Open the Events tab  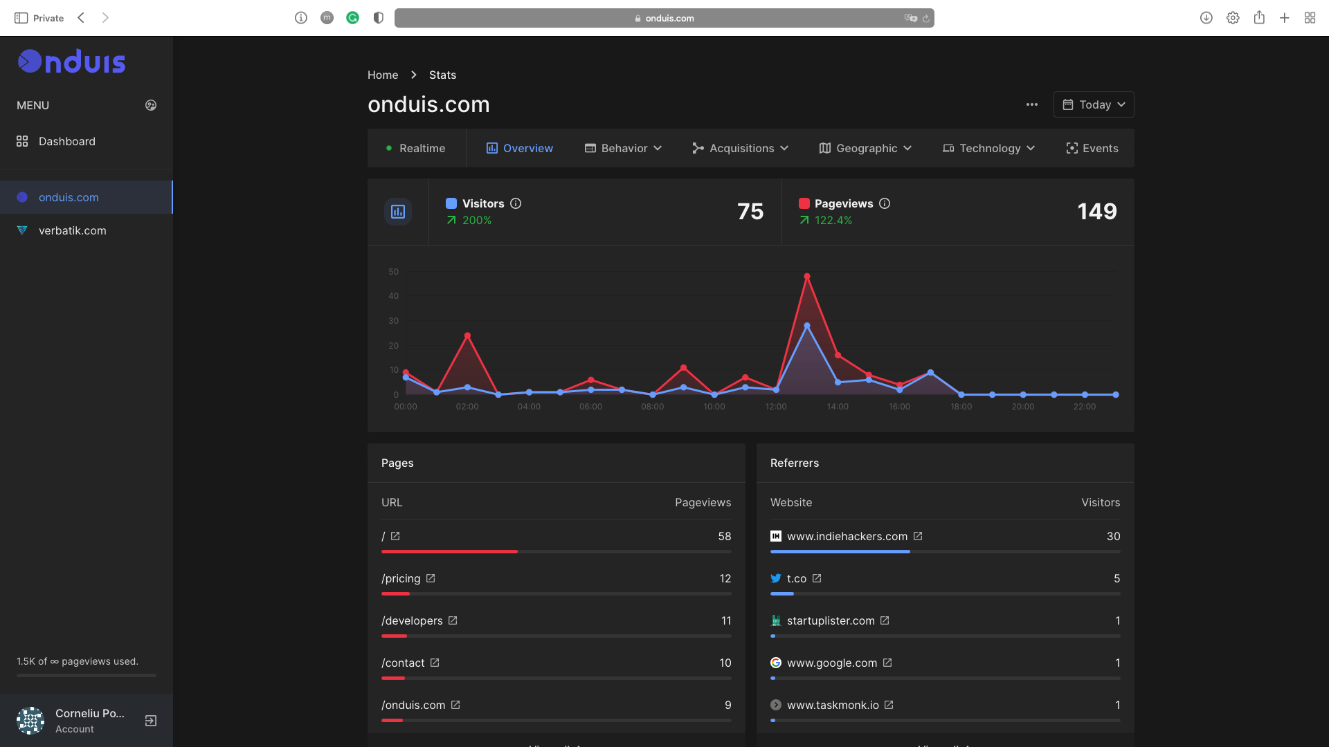tap(1092, 148)
